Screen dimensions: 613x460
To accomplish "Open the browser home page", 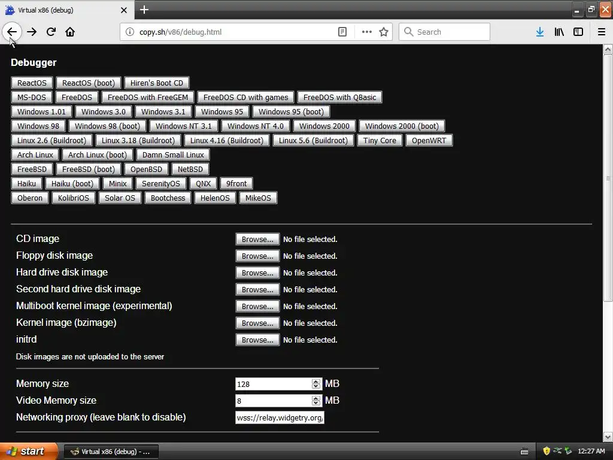I will pyautogui.click(x=70, y=32).
